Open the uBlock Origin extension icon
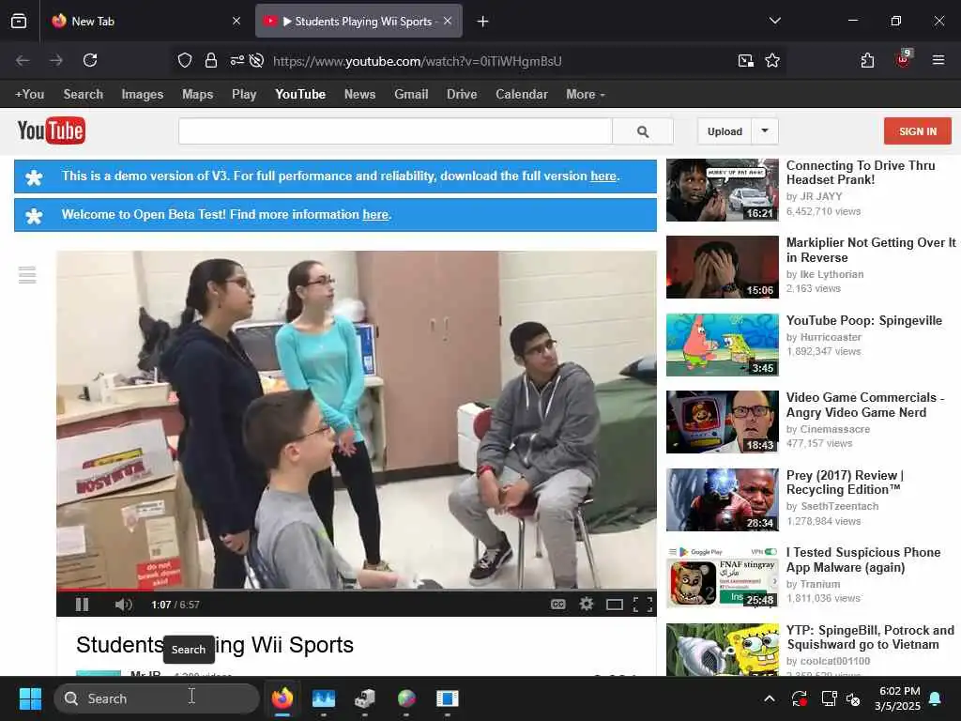The width and height of the screenshot is (961, 721). pos(903,59)
